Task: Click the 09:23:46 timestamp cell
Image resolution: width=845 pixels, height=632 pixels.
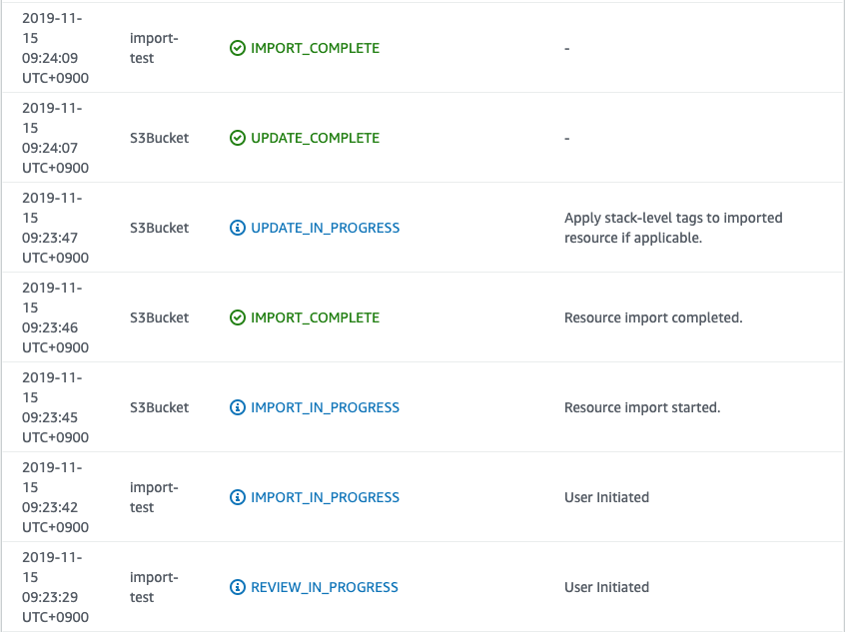Action: (x=55, y=317)
